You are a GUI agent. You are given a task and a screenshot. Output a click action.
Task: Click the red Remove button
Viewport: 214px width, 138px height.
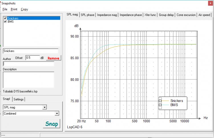pyautogui.click(x=53, y=58)
